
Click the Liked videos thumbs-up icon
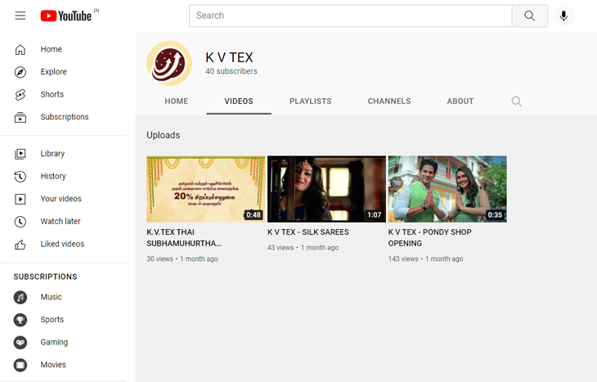[20, 244]
